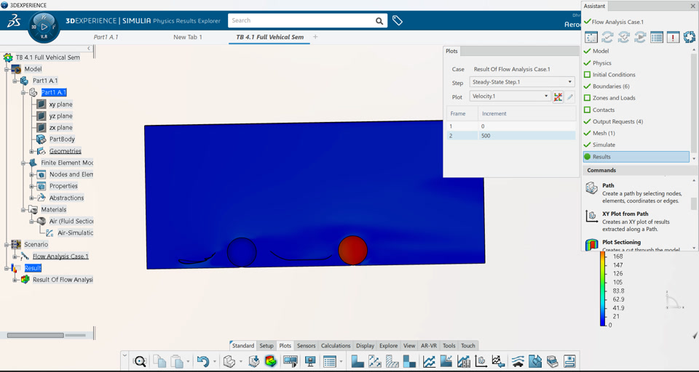699x372 pixels.
Task: Open the Setup toolbar tab
Action: click(266, 346)
